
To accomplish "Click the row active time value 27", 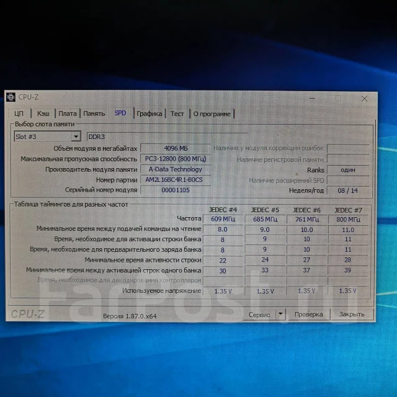I will tap(306, 260).
